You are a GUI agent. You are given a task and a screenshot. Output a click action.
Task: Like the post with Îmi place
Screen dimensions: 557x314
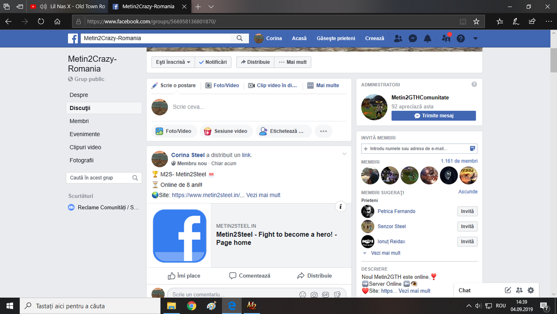tap(184, 276)
